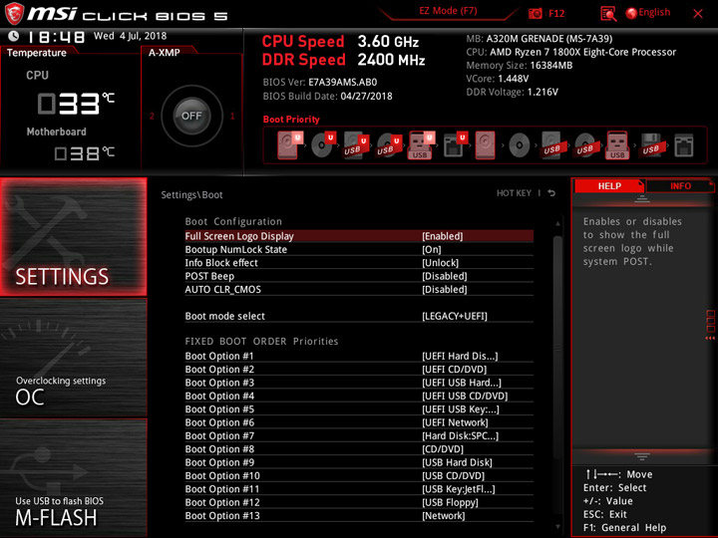Toggle the A-XMP OFF knob

click(191, 116)
